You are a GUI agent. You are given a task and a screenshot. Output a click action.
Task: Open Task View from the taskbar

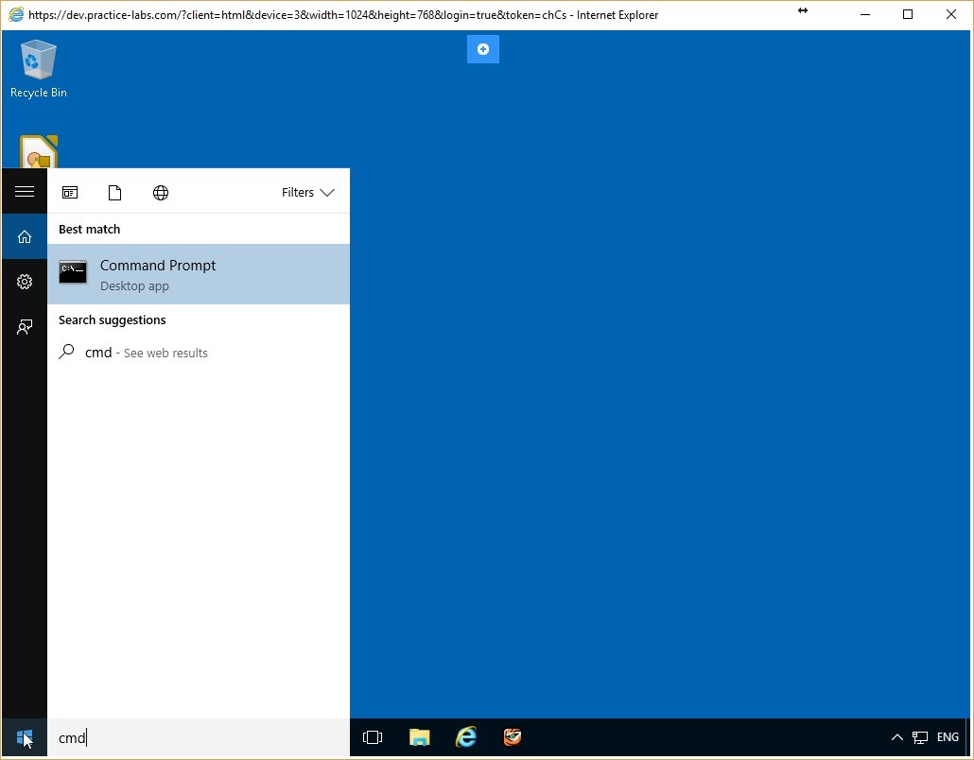(372, 737)
